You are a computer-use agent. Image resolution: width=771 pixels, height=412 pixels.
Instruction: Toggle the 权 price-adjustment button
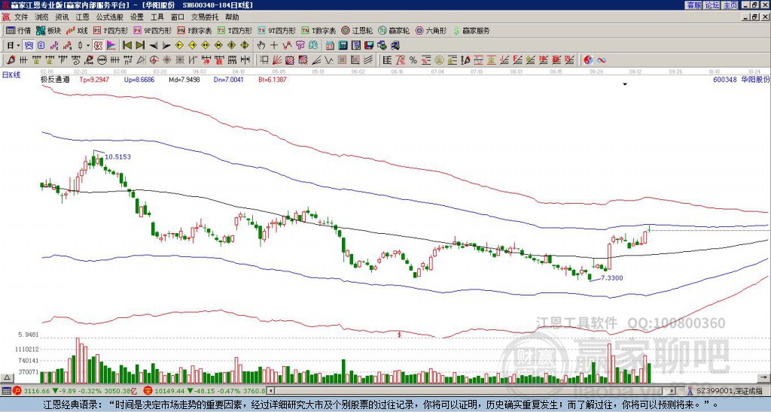(98, 46)
